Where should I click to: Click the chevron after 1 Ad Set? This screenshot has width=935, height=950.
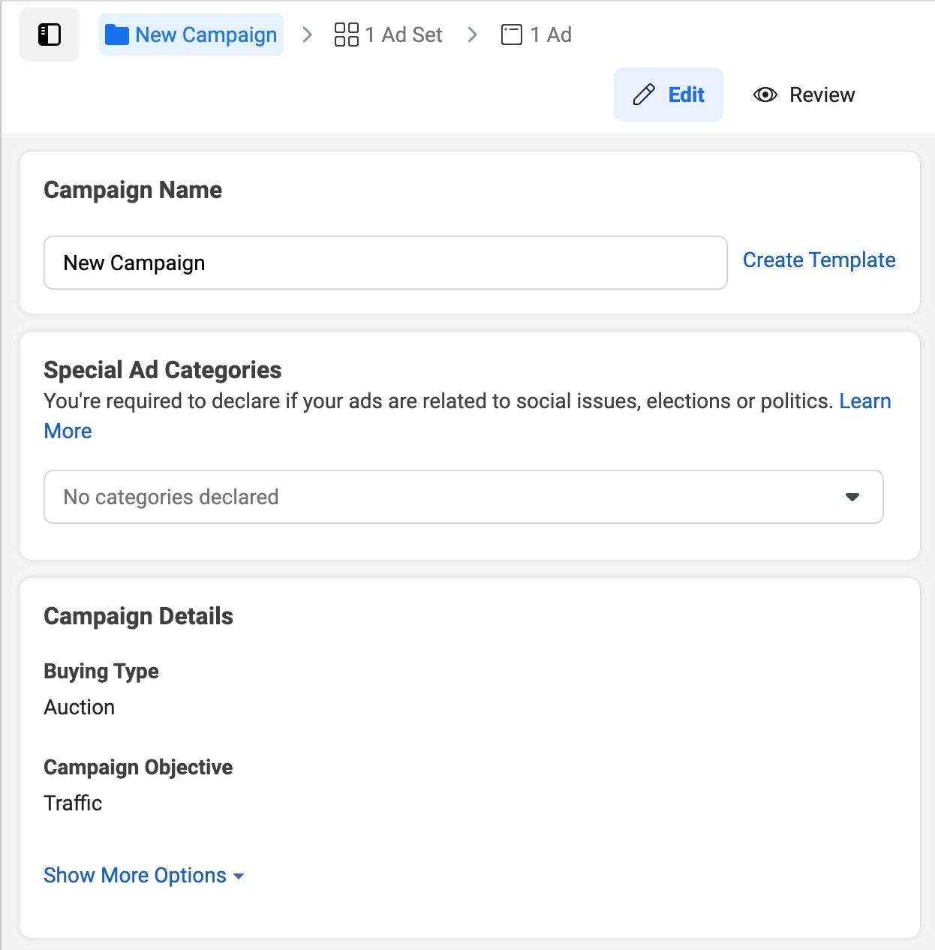pos(472,35)
